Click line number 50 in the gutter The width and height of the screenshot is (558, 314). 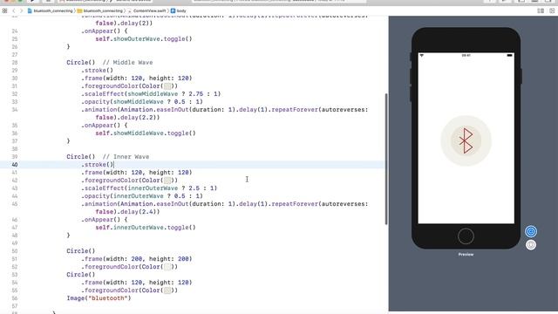[x=15, y=251]
